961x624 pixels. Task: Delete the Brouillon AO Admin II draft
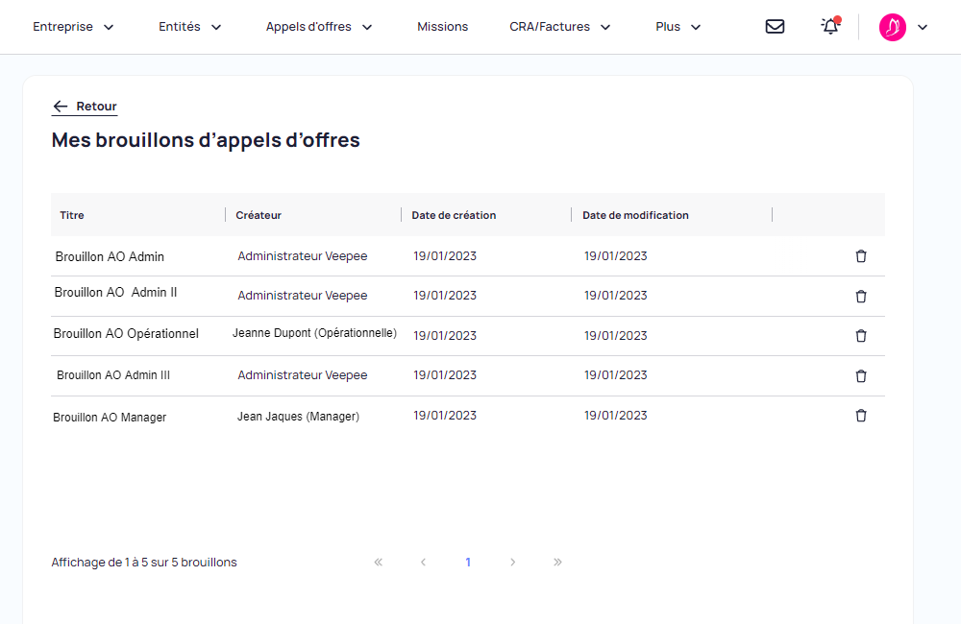861,297
